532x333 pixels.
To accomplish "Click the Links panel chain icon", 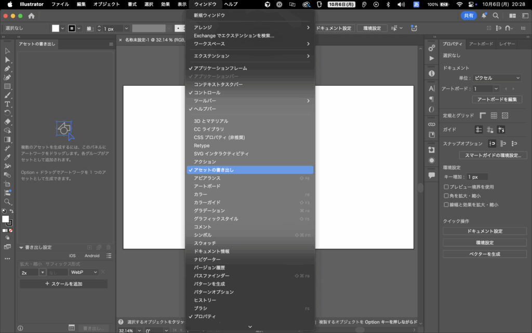I will click(431, 124).
